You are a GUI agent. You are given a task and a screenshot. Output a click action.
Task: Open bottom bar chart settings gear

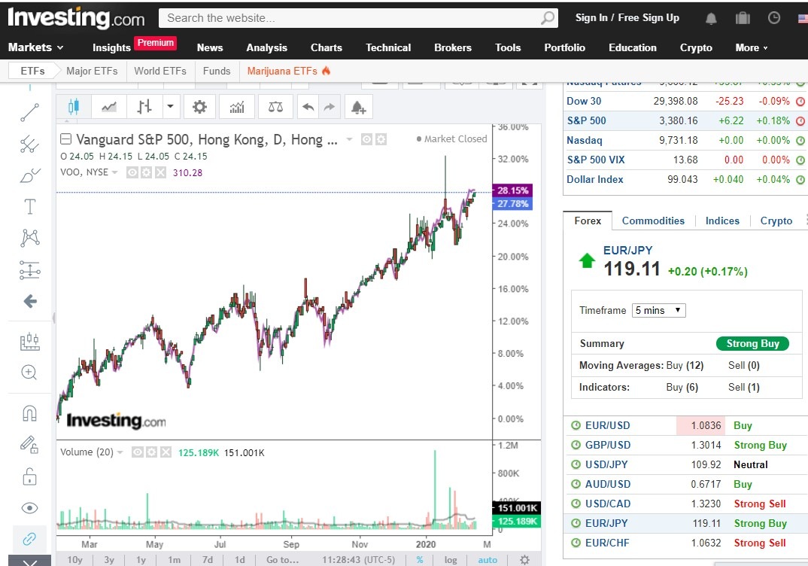(x=524, y=560)
